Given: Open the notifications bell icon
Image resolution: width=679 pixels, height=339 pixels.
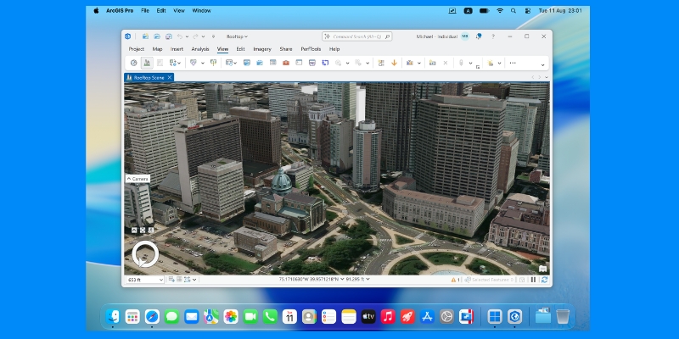Looking at the screenshot, I should point(479,36).
